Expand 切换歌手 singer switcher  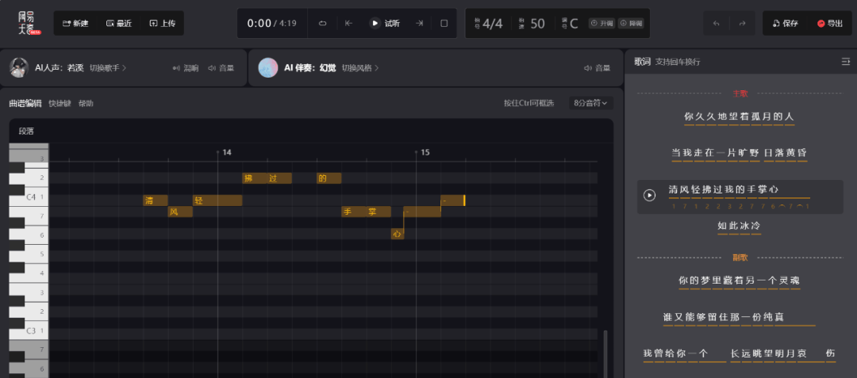108,68
